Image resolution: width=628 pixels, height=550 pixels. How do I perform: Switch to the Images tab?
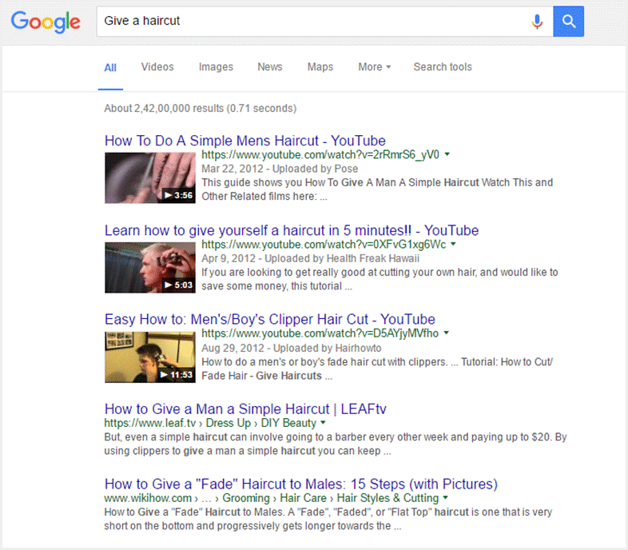tap(216, 67)
